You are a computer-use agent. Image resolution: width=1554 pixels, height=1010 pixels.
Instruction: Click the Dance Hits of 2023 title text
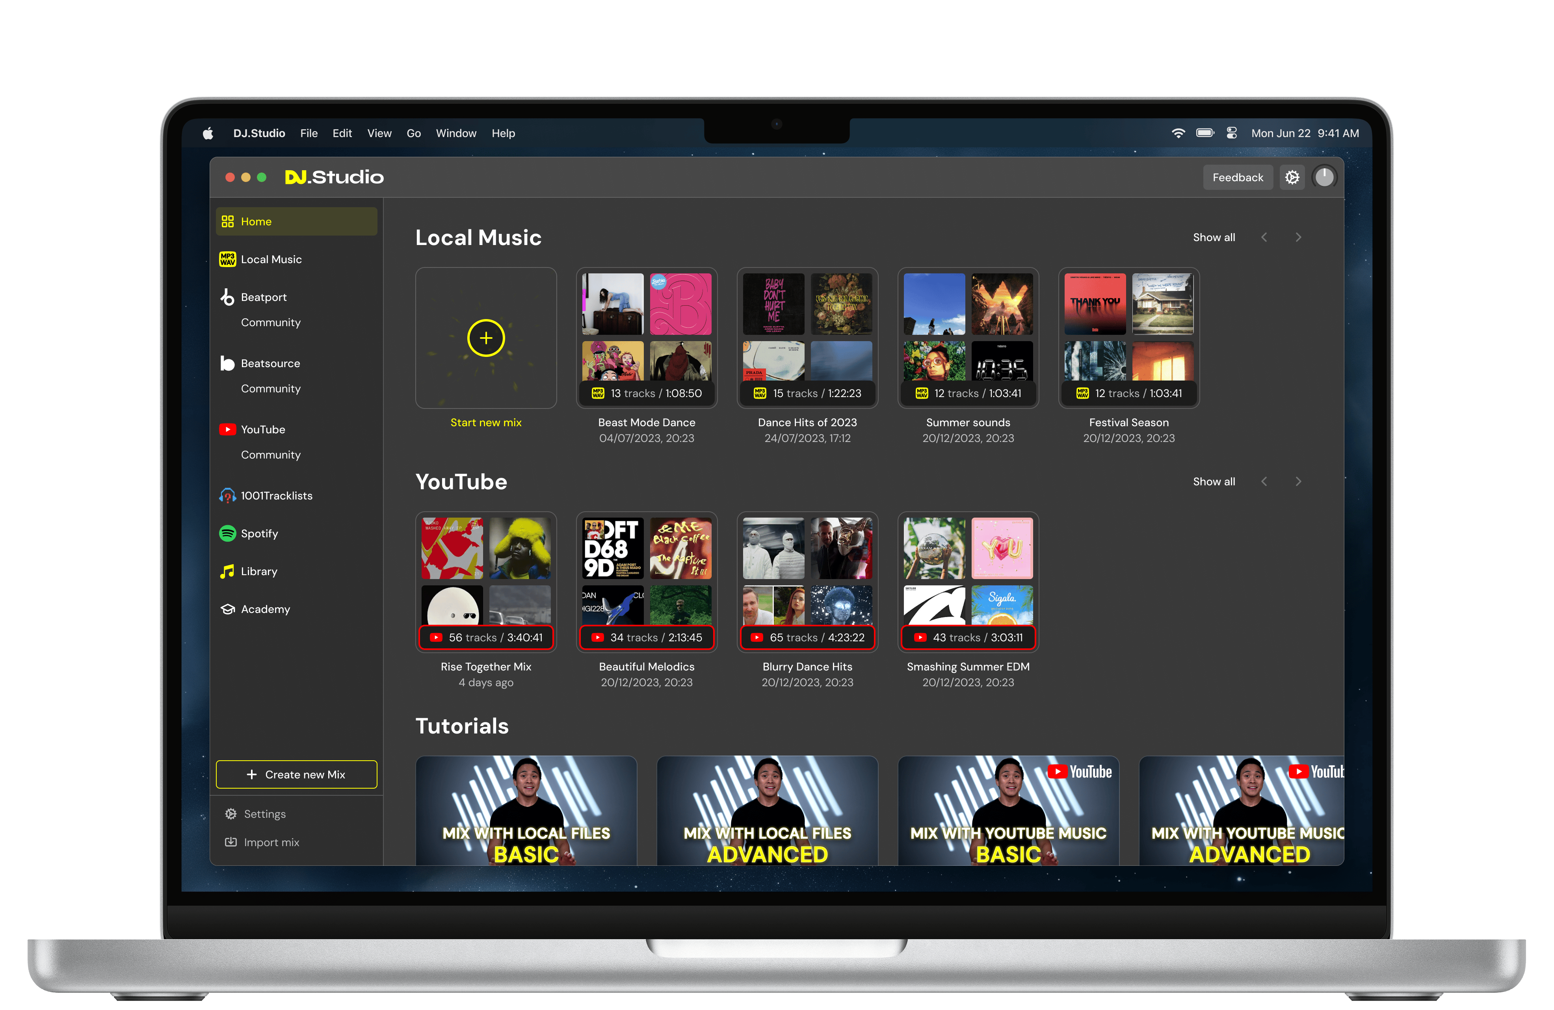point(807,423)
